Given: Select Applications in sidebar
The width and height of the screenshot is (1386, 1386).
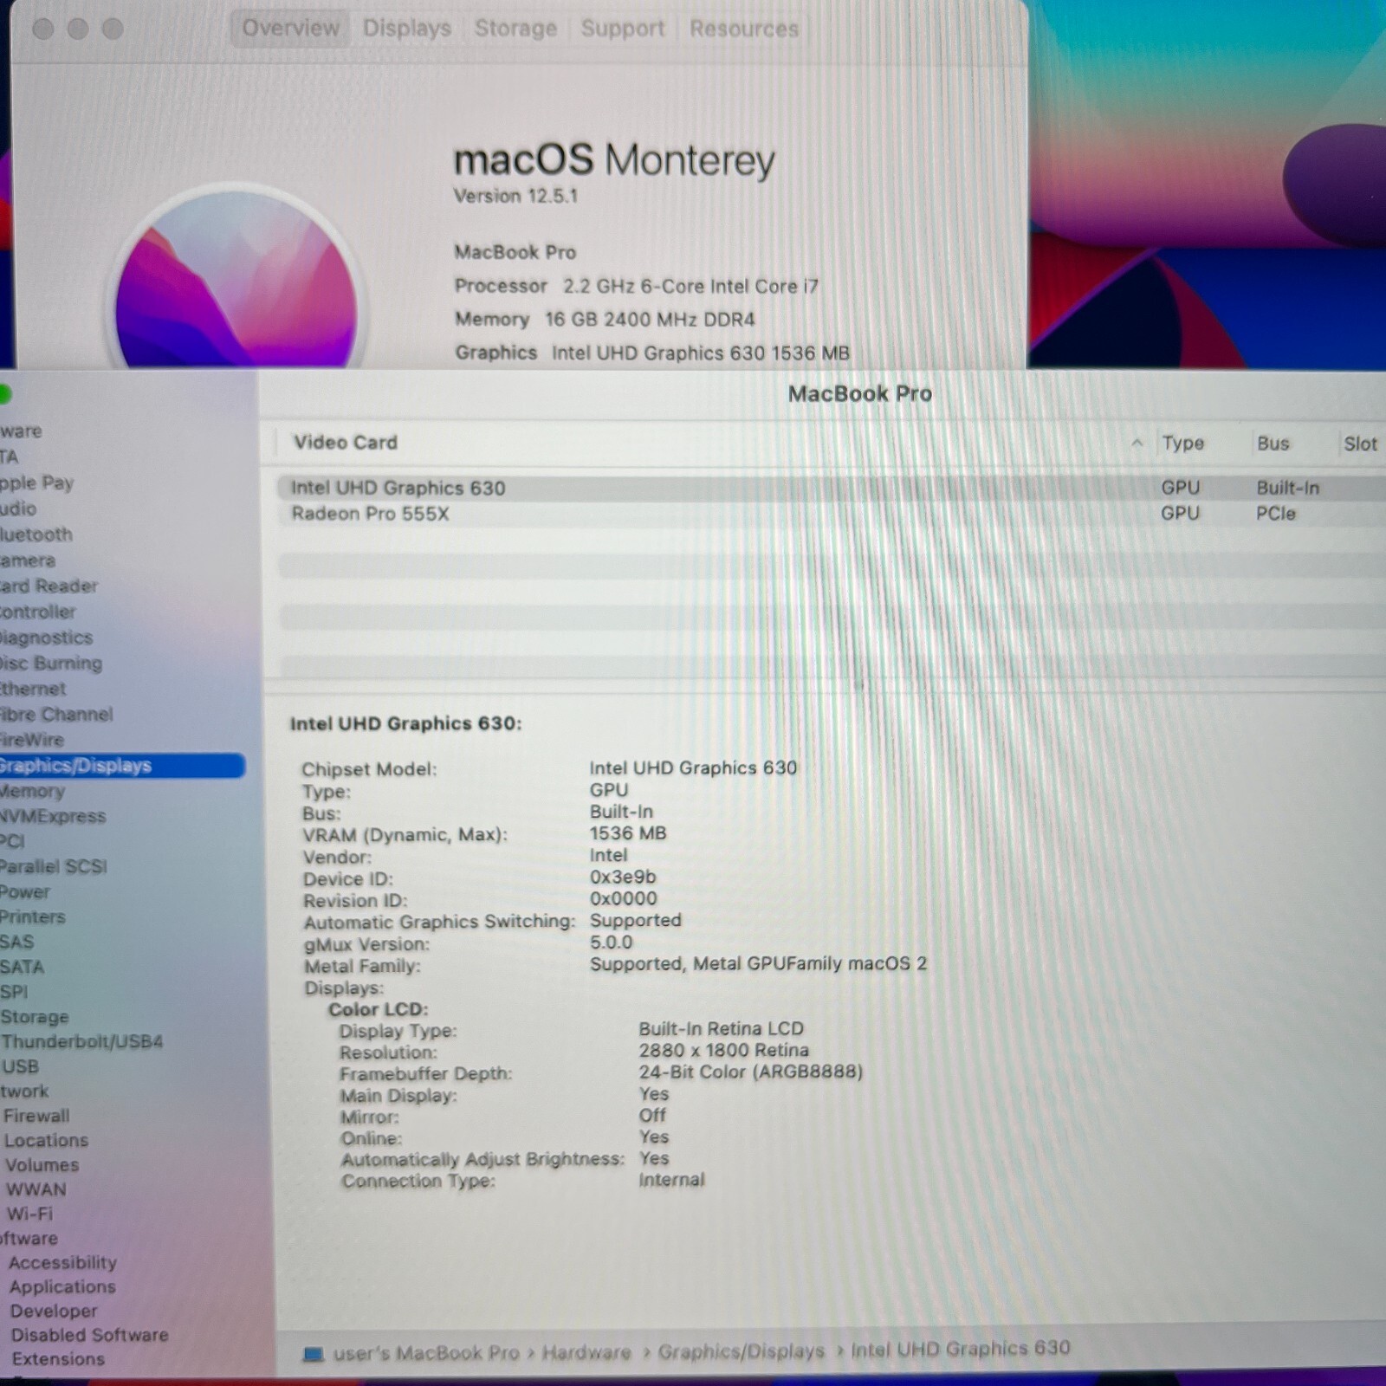Looking at the screenshot, I should [x=62, y=1287].
